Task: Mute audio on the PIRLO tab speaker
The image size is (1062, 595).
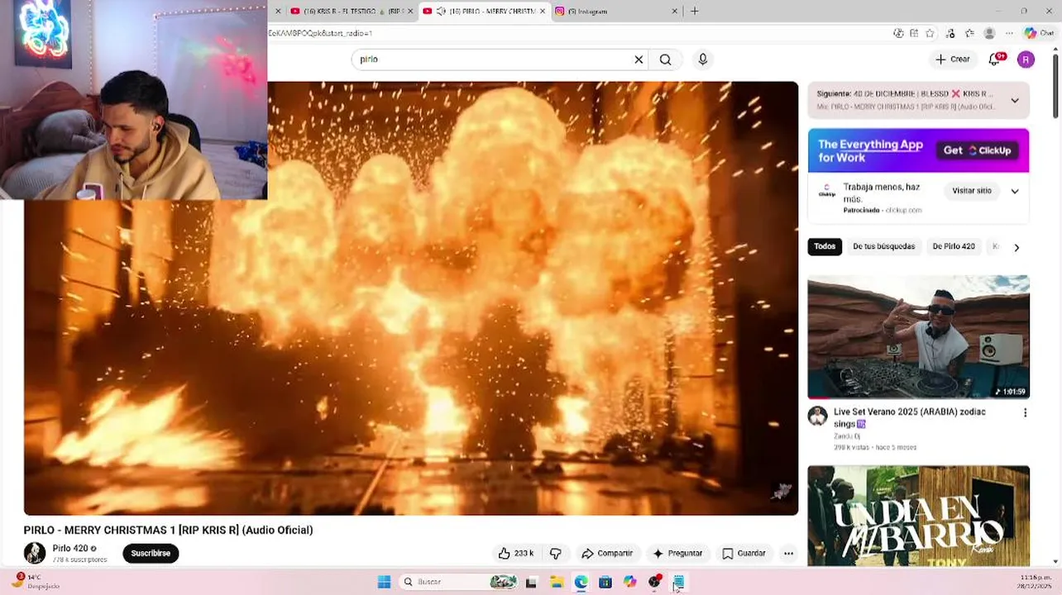Action: [441, 11]
